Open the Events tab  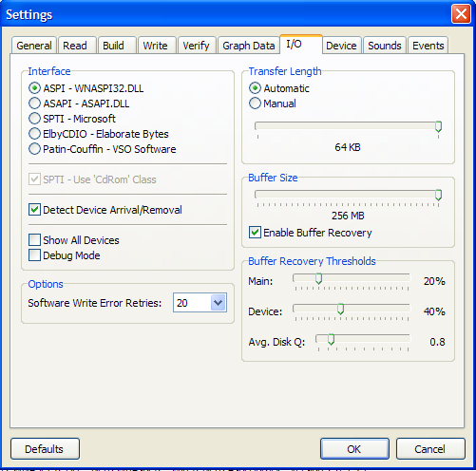tap(428, 46)
